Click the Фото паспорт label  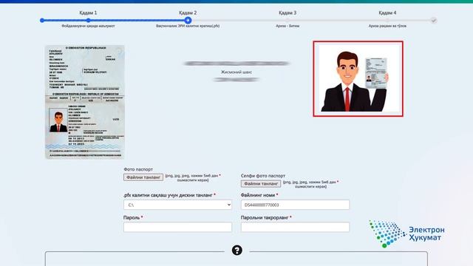pos(138,169)
